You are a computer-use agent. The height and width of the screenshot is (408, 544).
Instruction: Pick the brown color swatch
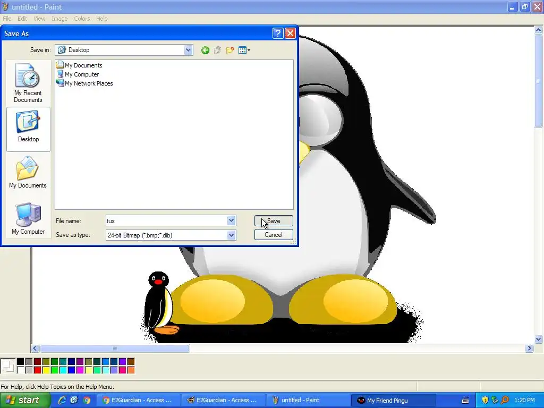point(131,362)
